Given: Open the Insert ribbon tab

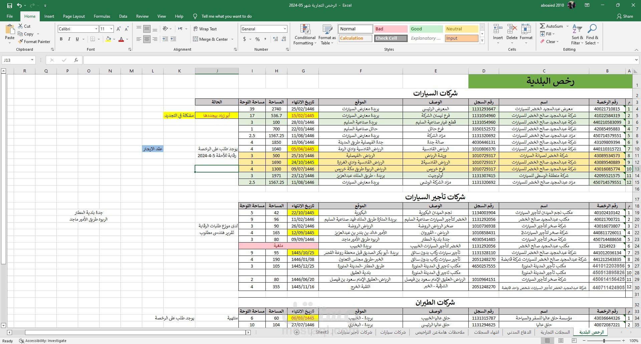Looking at the screenshot, I should (49, 16).
